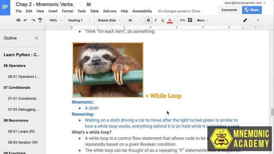Jump to 08-03 Iteration (W) outline entry

pyautogui.click(x=23, y=142)
